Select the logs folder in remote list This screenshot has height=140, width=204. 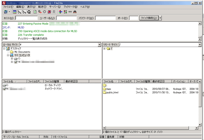[x=109, y=89]
